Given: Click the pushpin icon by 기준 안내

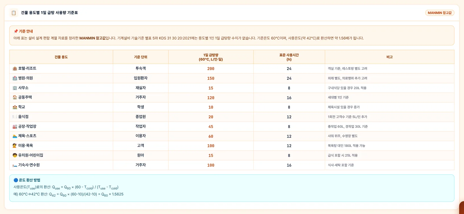Looking at the screenshot, I should click(16, 31).
